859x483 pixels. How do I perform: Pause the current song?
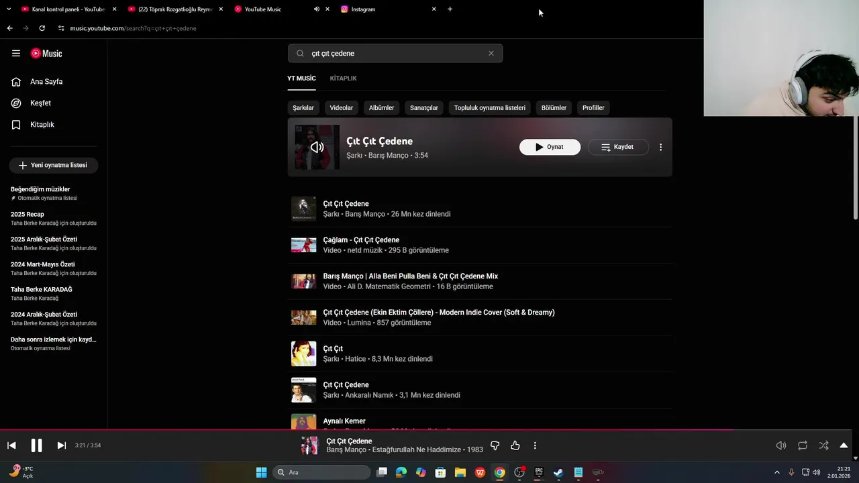[36, 445]
